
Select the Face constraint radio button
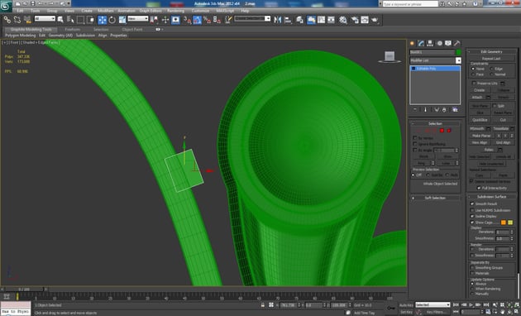(473, 74)
